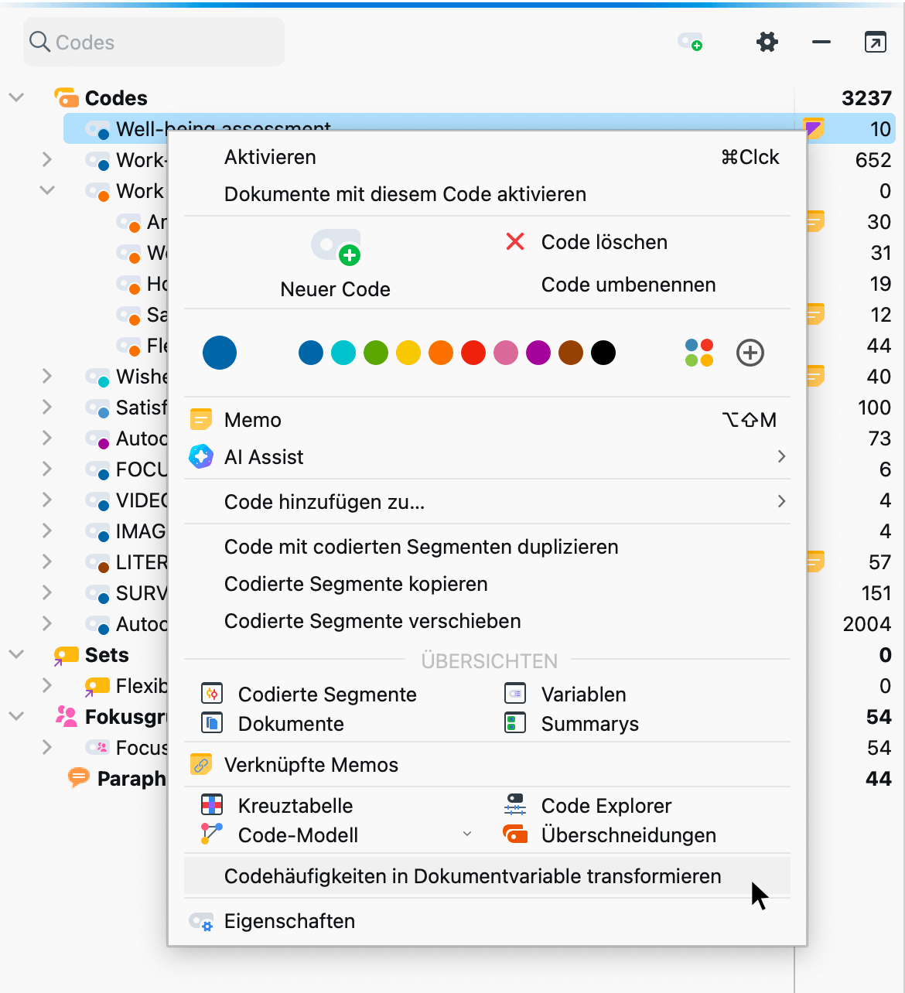
Task: Expand the code row with count 652
Action: (x=47, y=159)
